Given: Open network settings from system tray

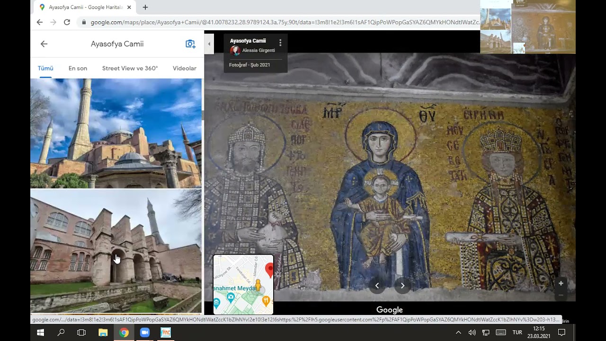Looking at the screenshot, I should pyautogui.click(x=486, y=333).
